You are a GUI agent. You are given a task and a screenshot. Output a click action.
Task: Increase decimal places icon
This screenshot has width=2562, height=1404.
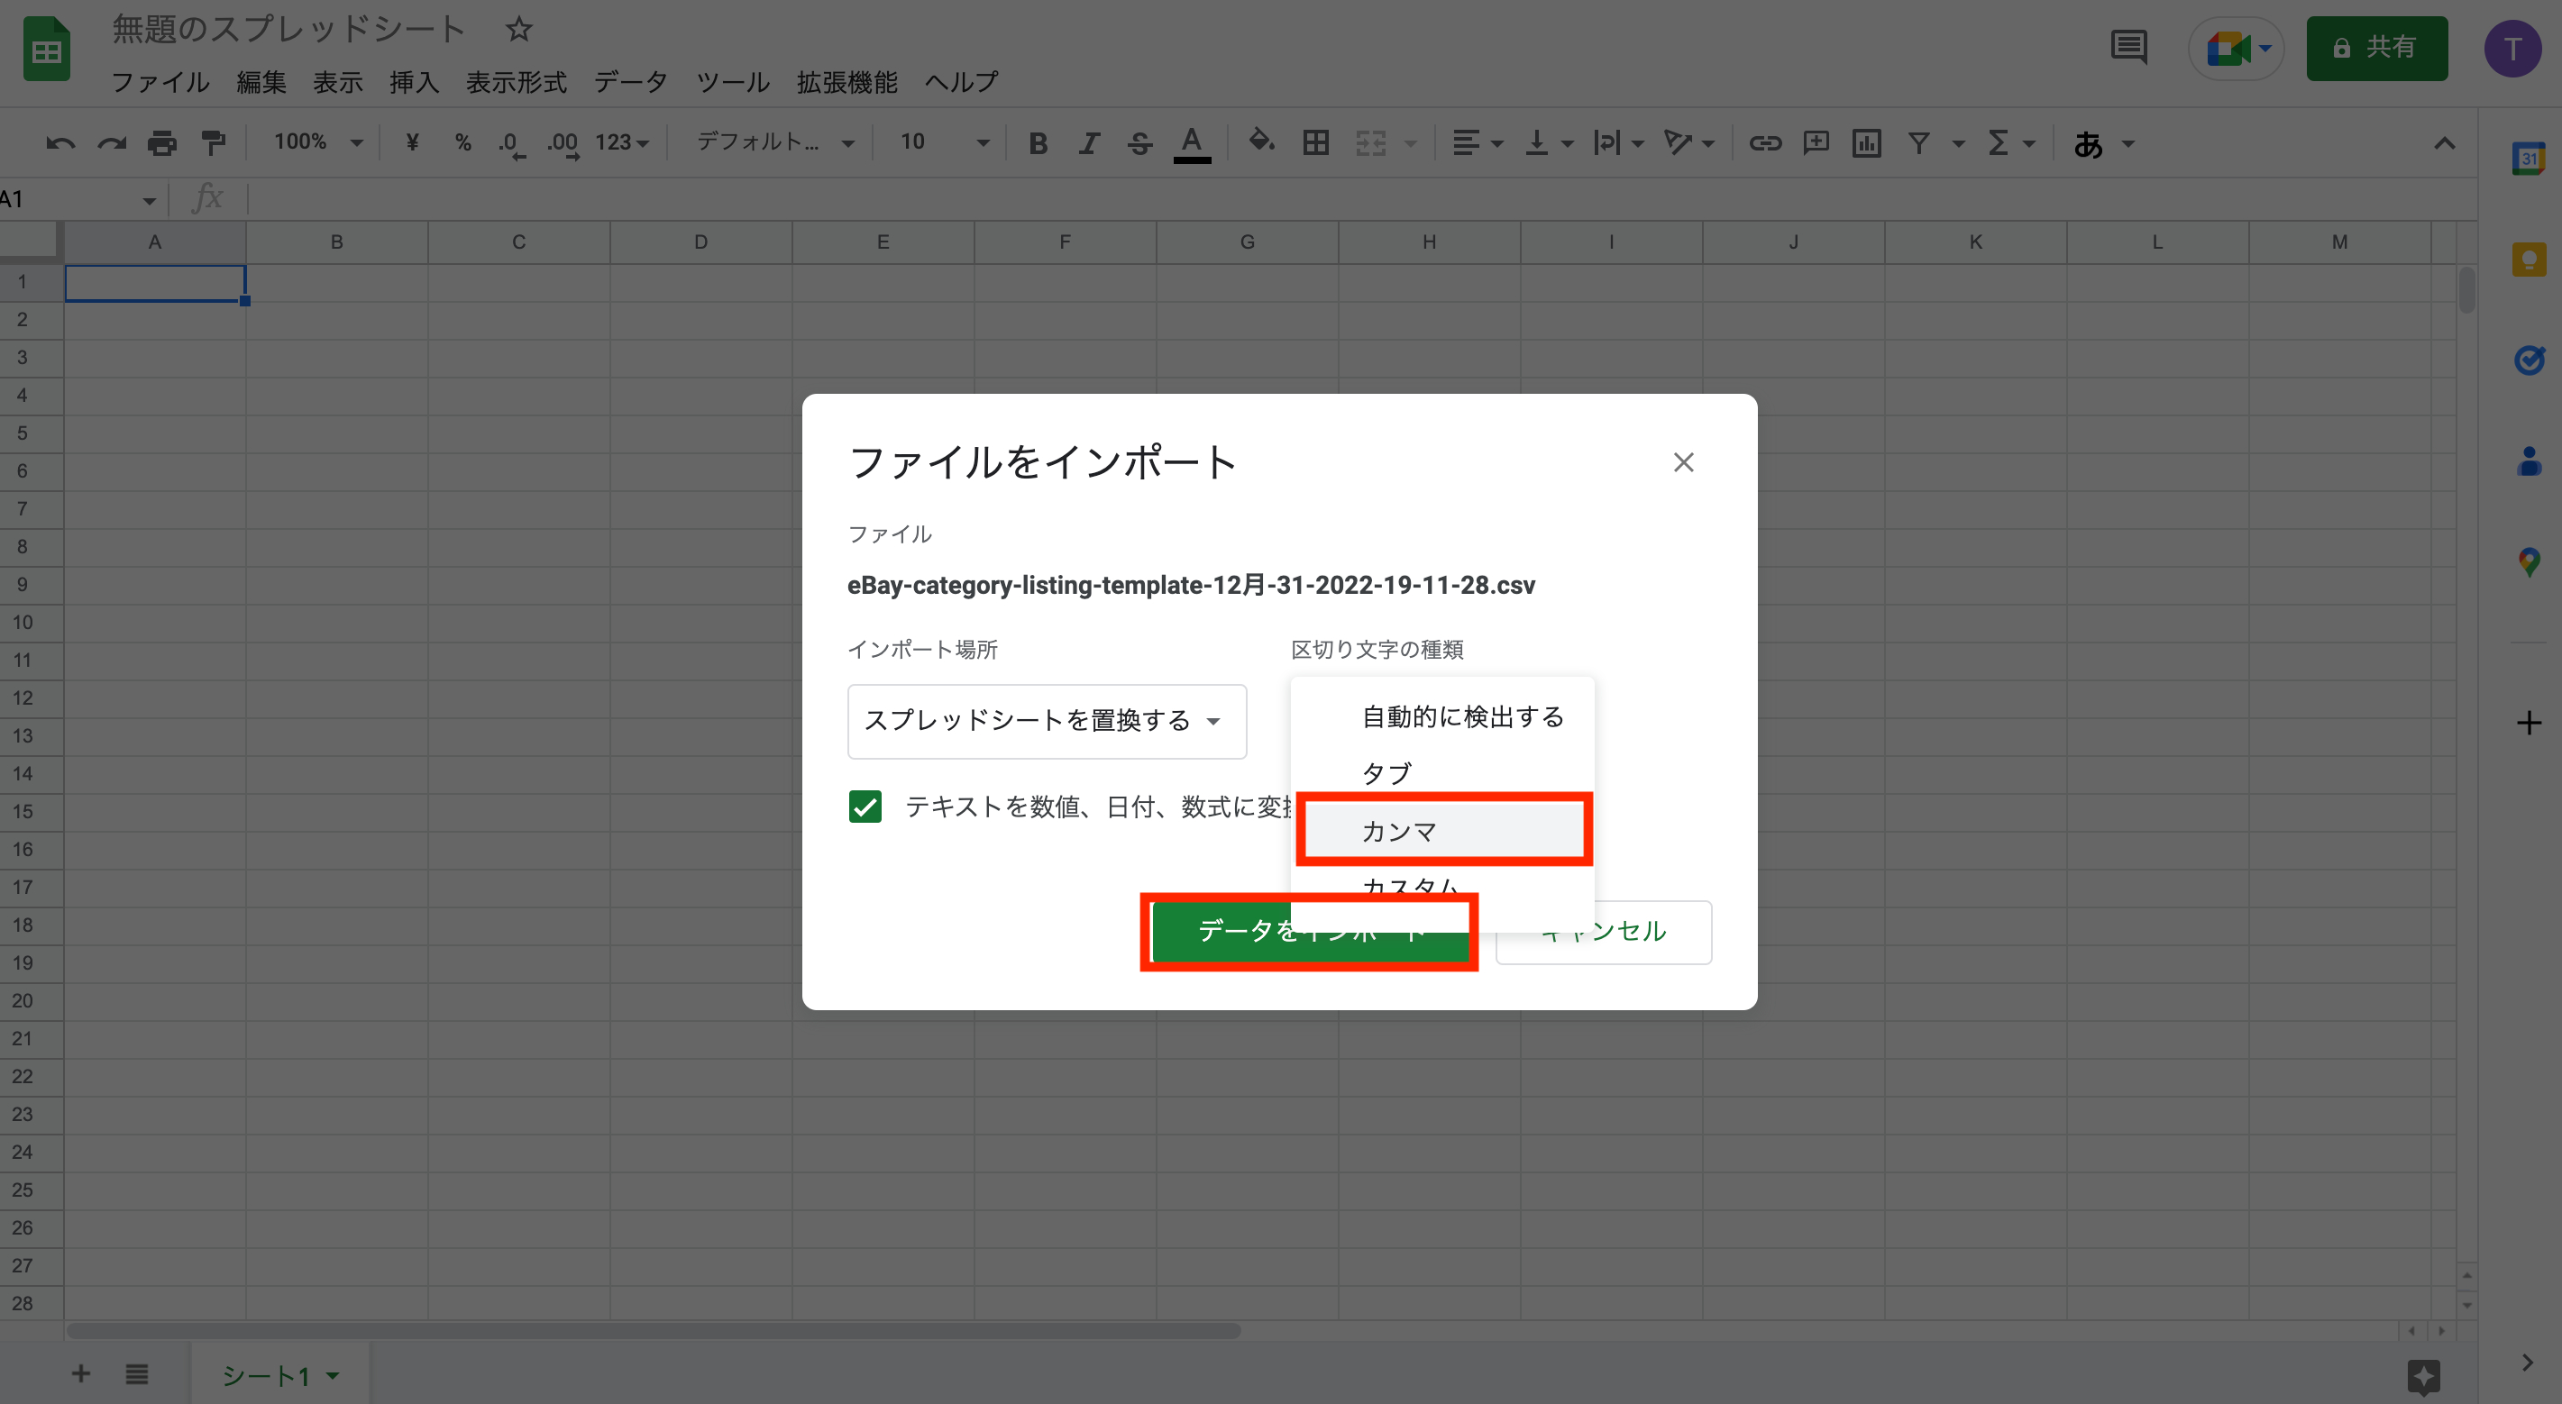pyautogui.click(x=563, y=144)
